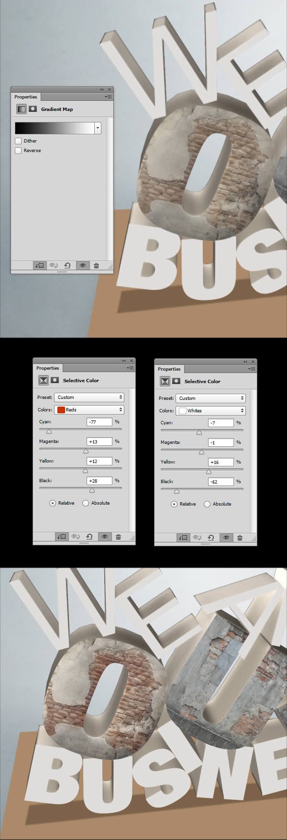The height and width of the screenshot is (840, 287).
Task: View previous state in Reds panel
Action: (76, 537)
